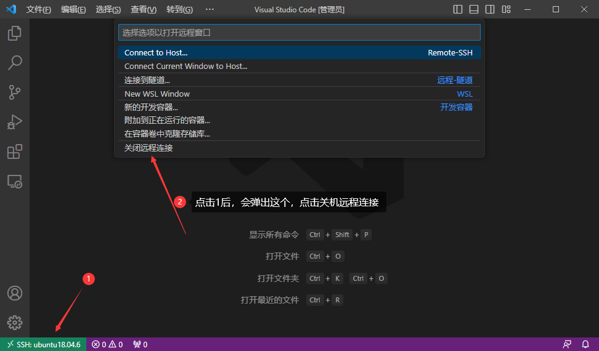The width and height of the screenshot is (599, 351).
Task: Click the VS Code logo icon
Action: [11, 9]
